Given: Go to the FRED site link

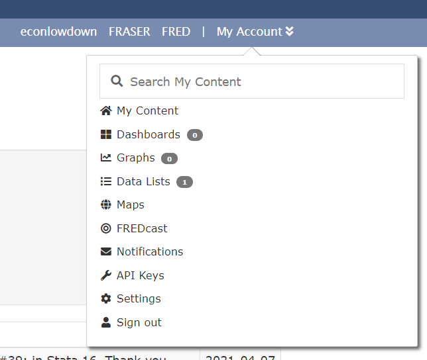Looking at the screenshot, I should click(176, 32).
